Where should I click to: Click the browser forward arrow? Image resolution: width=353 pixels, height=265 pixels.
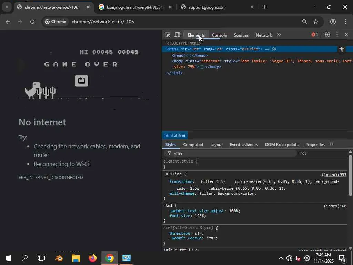click(20, 22)
